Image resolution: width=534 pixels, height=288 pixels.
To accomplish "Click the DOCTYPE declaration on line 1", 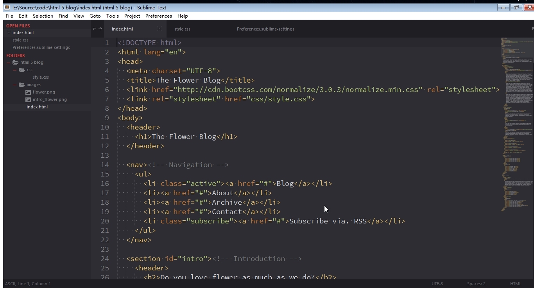I will tap(150, 43).
